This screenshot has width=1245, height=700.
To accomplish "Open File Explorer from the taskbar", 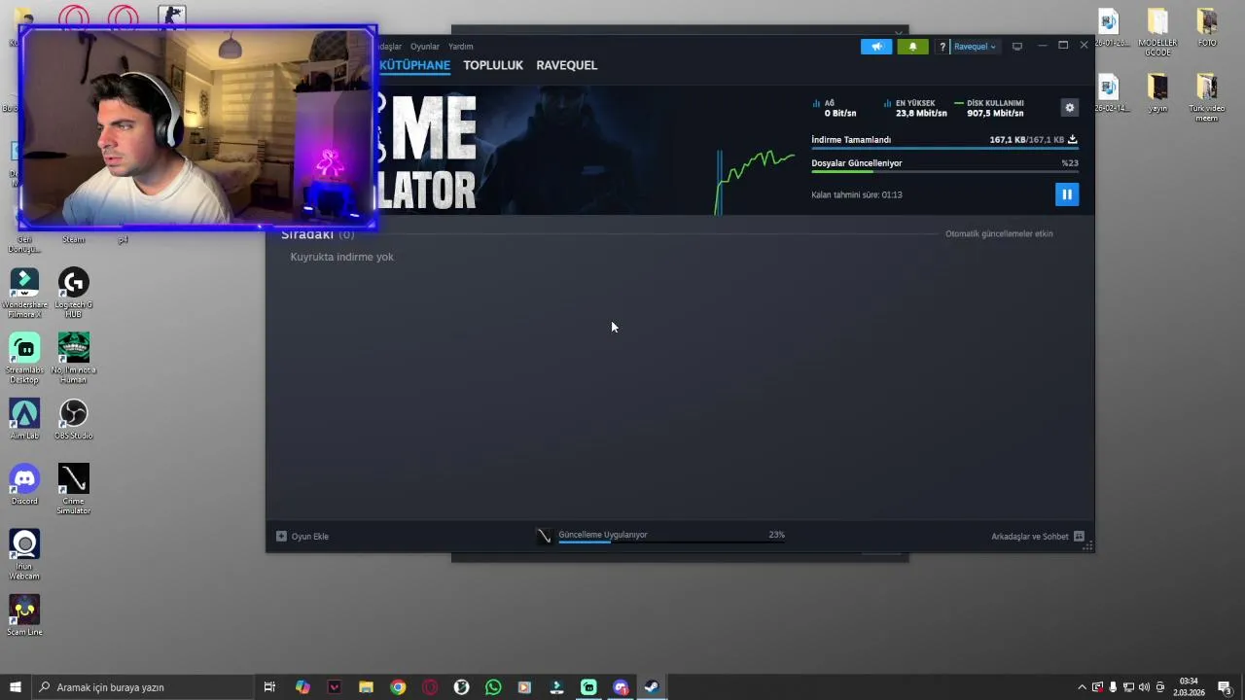I will click(366, 687).
